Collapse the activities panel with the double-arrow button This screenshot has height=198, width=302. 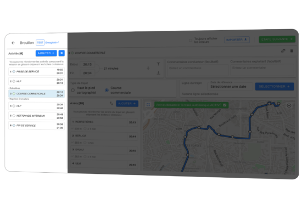tap(61, 53)
